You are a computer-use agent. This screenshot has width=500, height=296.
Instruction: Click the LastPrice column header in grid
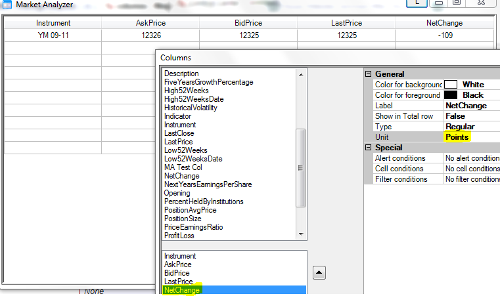[x=346, y=23]
